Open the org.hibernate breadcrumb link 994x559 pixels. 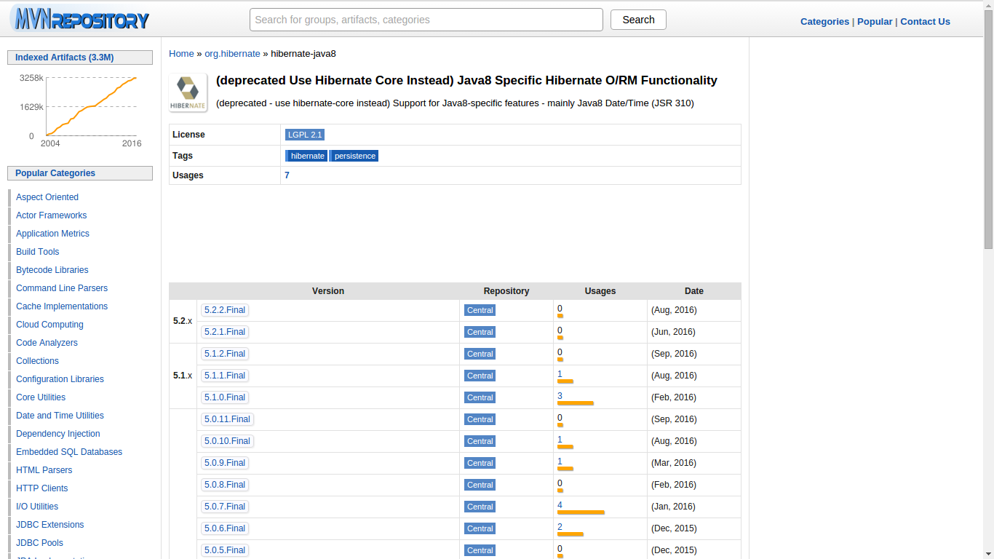232,54
